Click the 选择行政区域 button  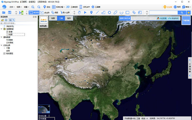(125, 18)
